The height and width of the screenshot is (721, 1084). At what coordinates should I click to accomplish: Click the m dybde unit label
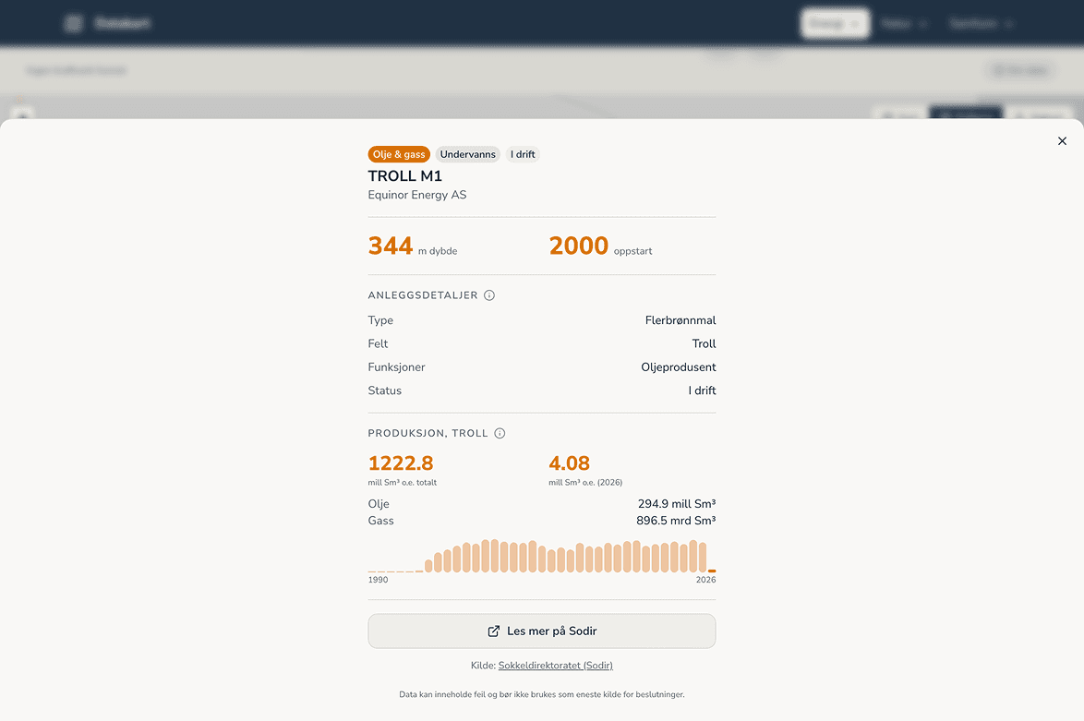tap(438, 252)
